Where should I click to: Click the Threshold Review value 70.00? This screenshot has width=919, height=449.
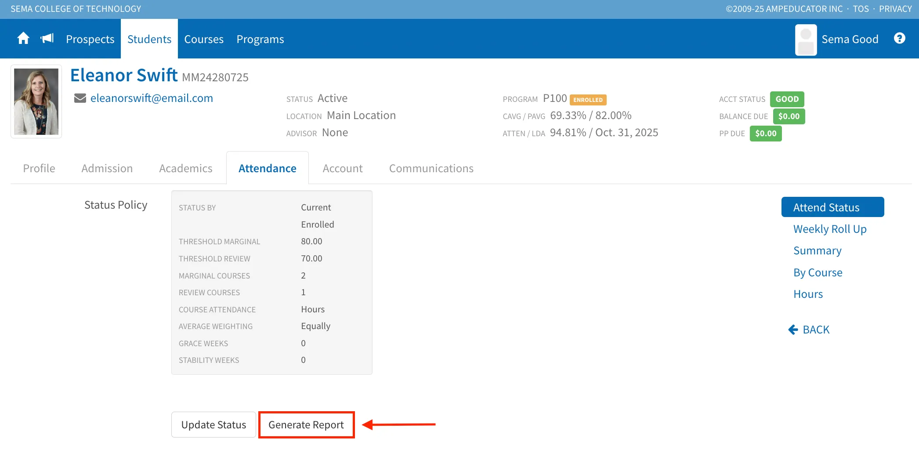point(311,258)
